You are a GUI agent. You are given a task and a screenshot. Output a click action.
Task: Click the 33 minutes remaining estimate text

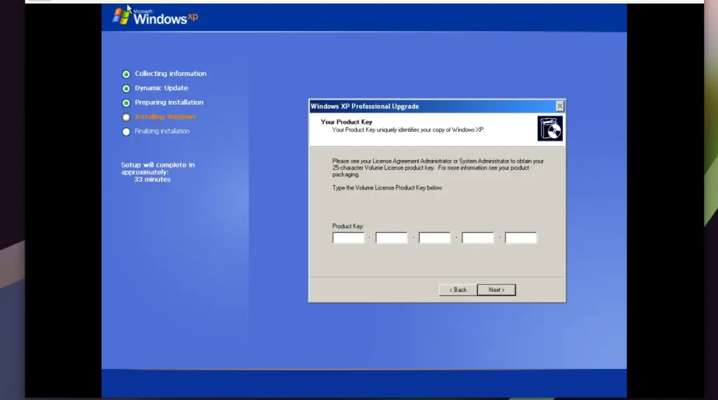[152, 180]
